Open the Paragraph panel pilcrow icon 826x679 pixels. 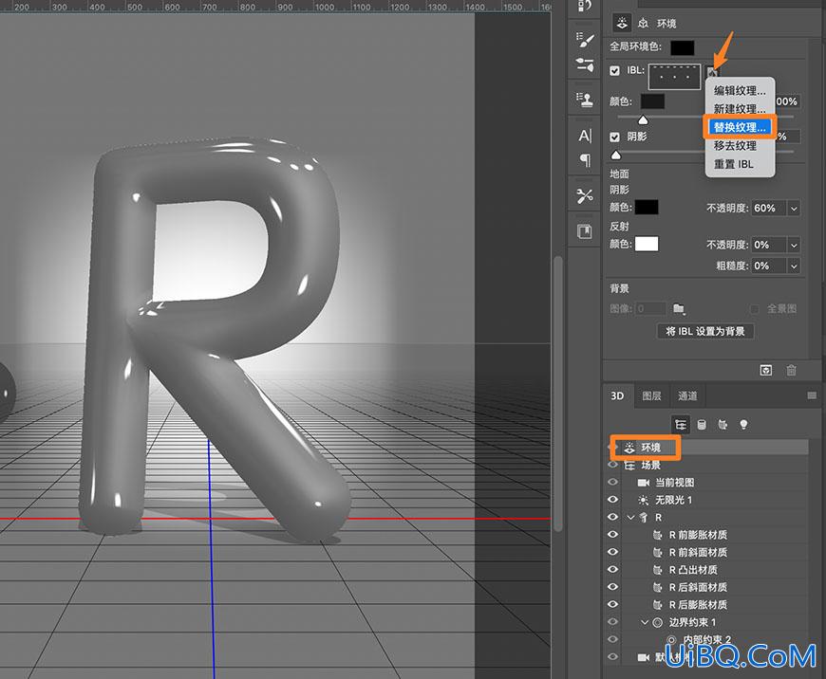[x=585, y=160]
